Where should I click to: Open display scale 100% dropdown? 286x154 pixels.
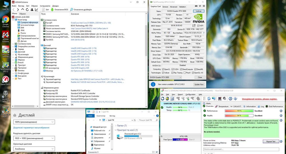click(34, 122)
